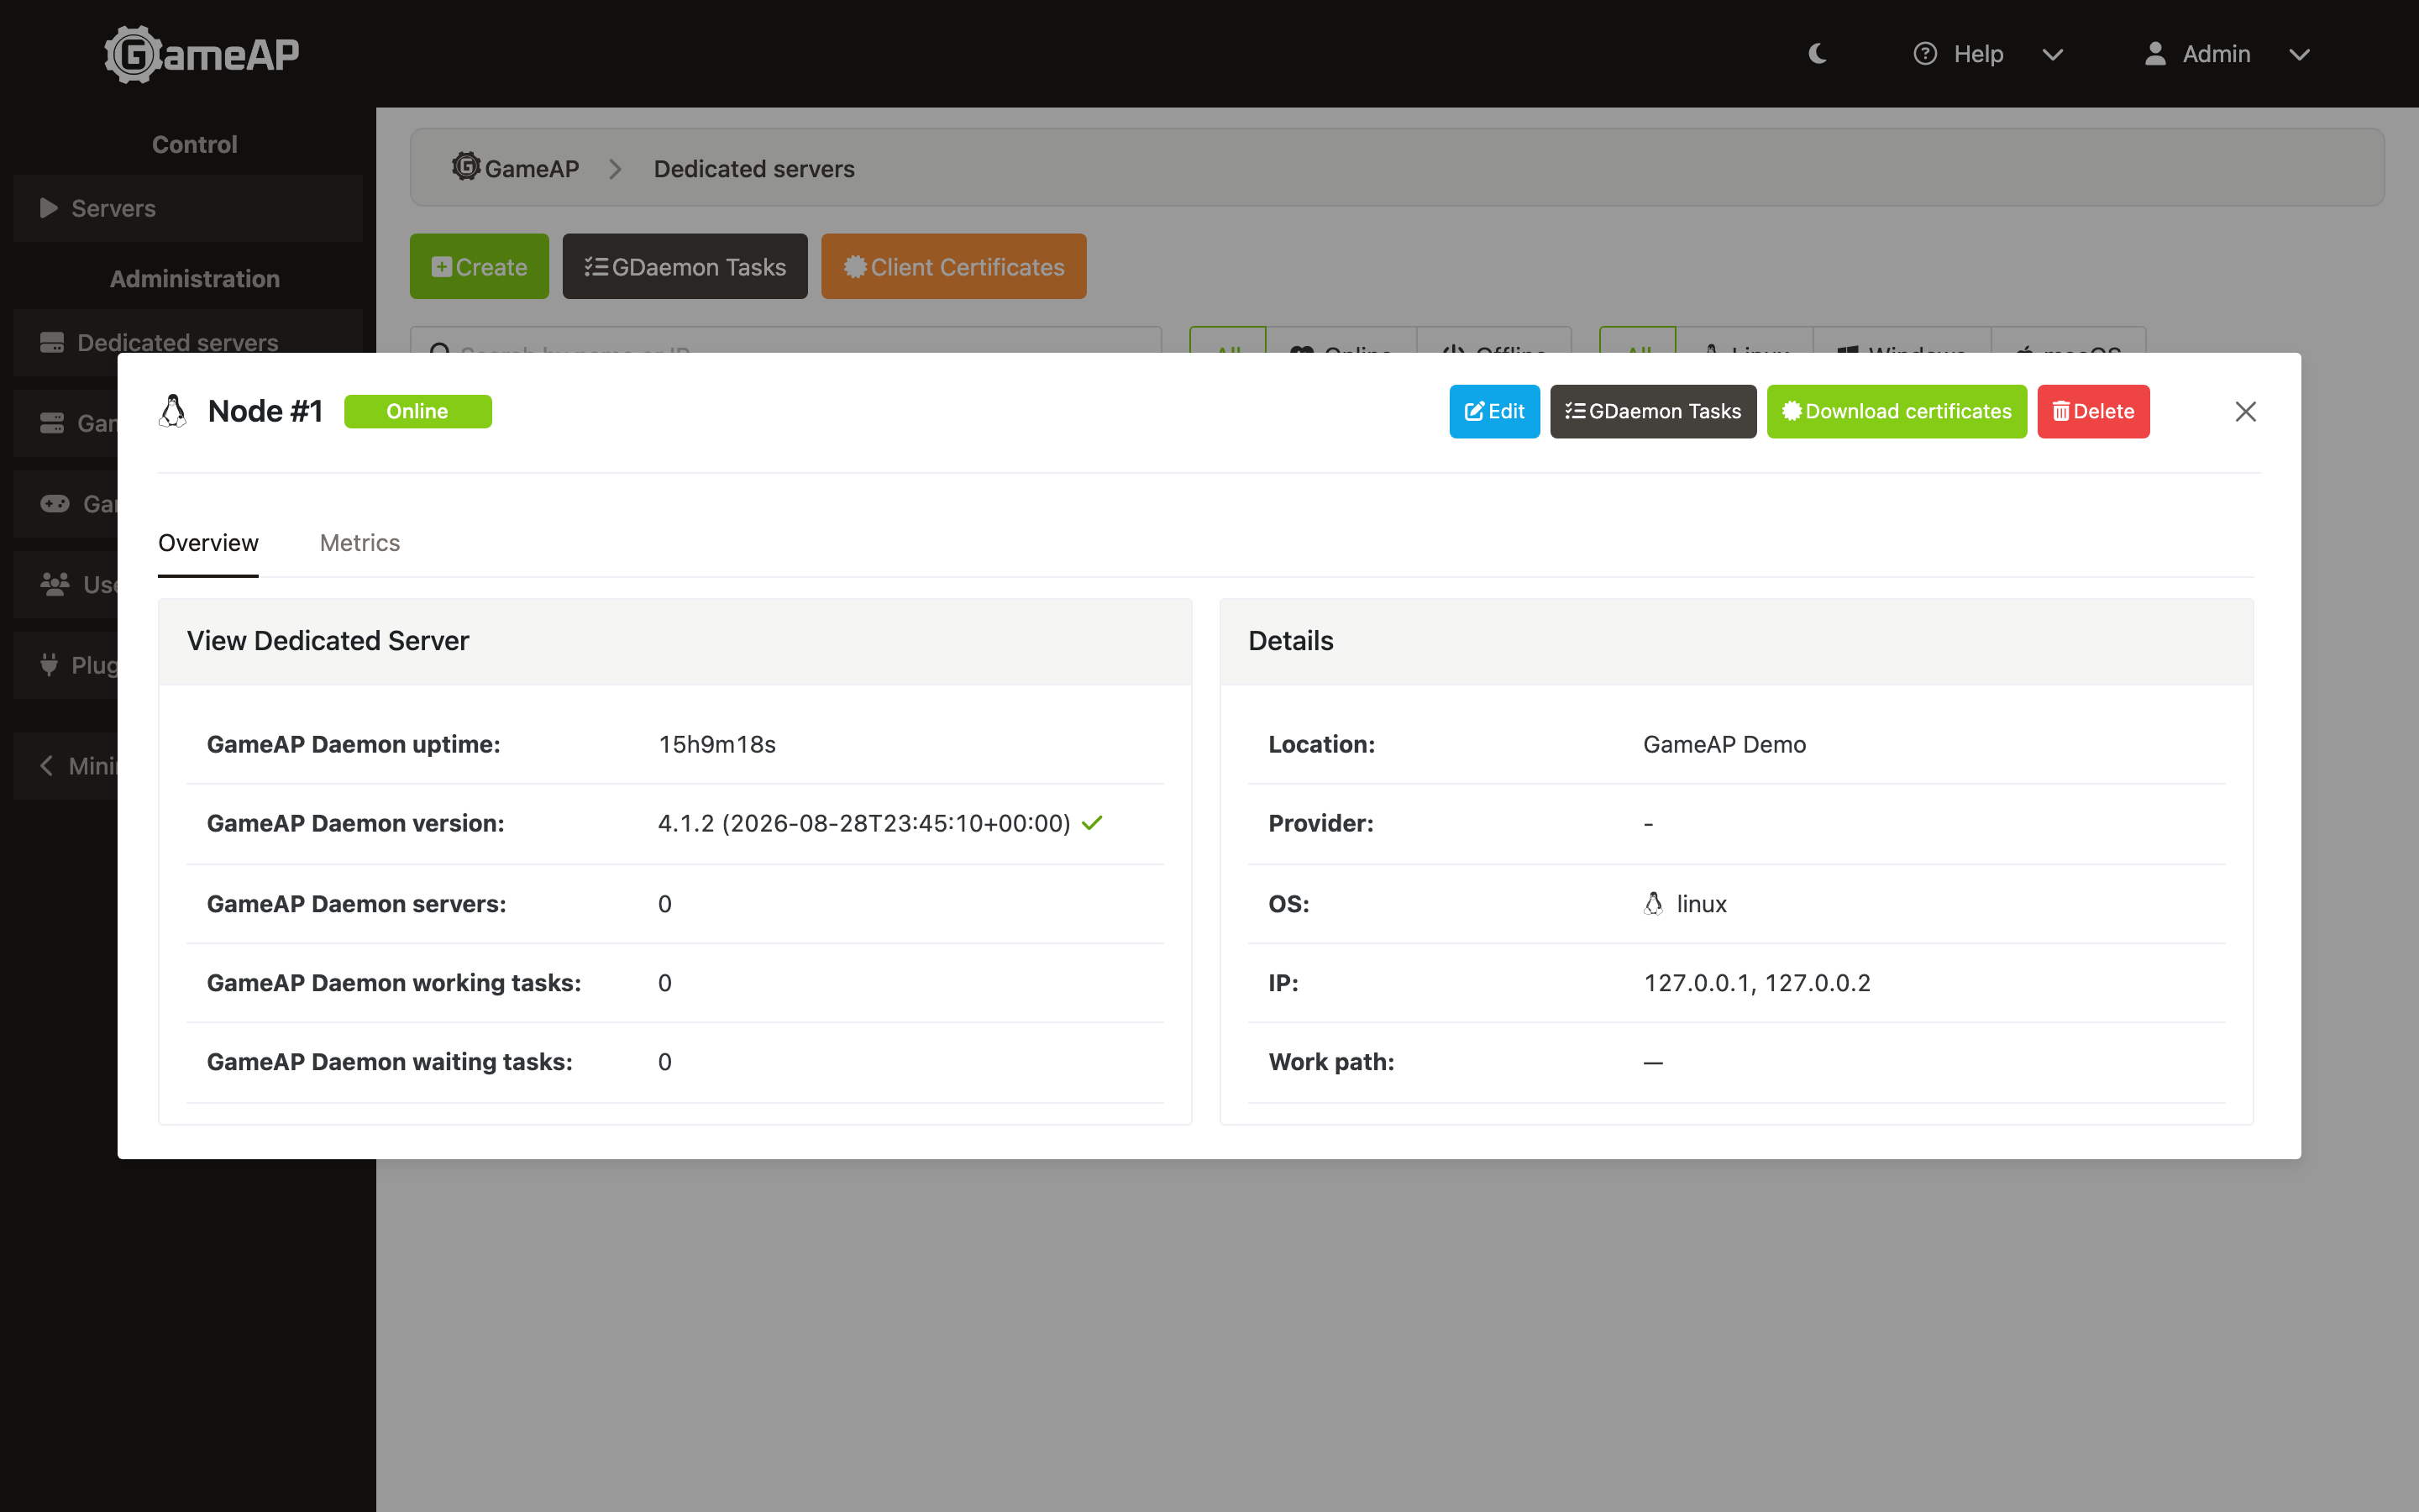Click the plugins plug icon in sidebar
Viewport: 2419px width, 1512px height.
[49, 665]
